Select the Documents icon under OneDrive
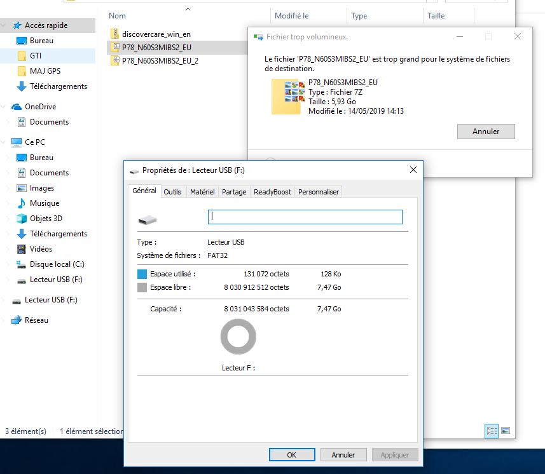This screenshot has width=545, height=474. point(22,122)
